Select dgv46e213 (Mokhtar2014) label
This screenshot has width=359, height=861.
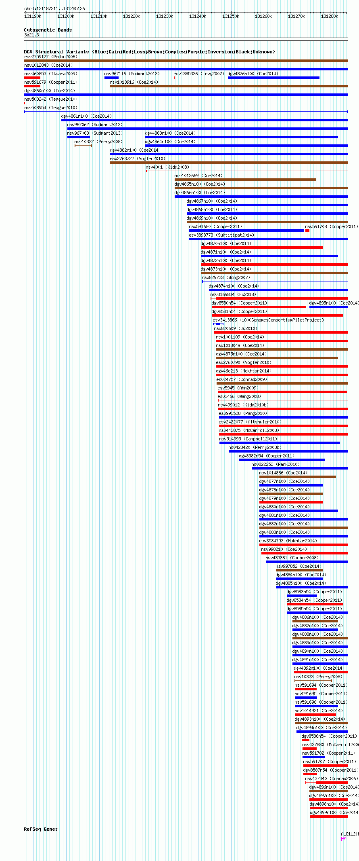click(244, 371)
